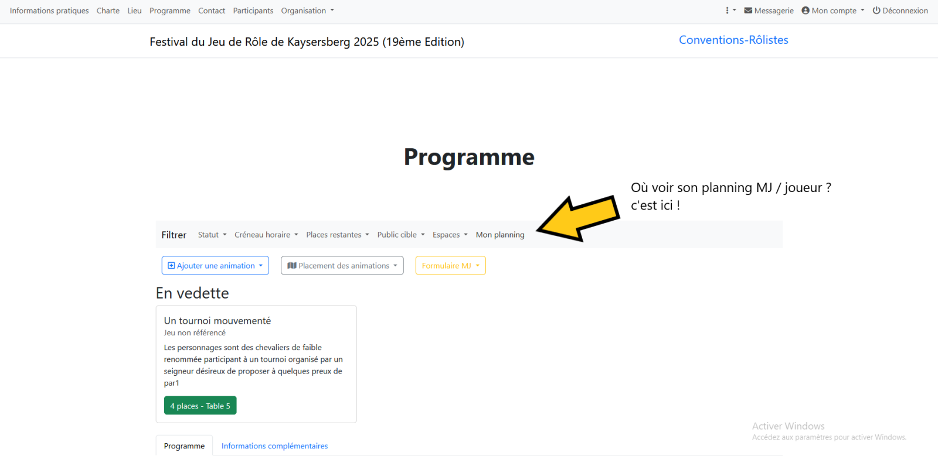Screen dimensions: 938x456
Task: Open the Créneau horaire filter dropdown
Action: click(x=266, y=235)
